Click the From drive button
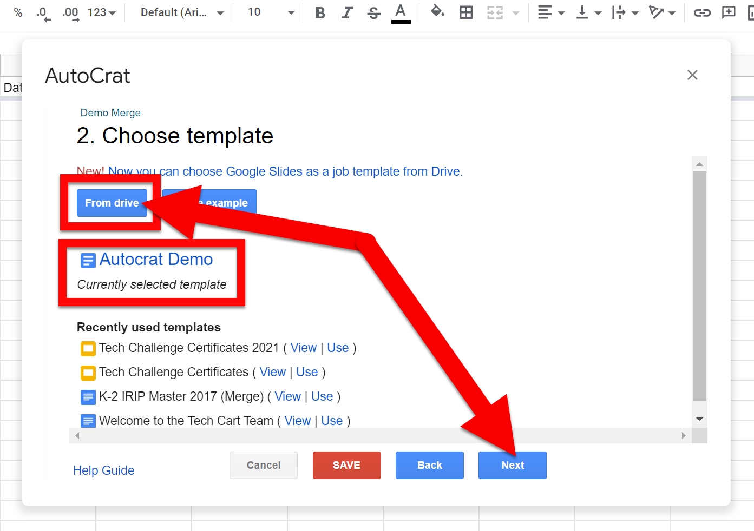Screen dimensions: 754x531 click(x=112, y=203)
